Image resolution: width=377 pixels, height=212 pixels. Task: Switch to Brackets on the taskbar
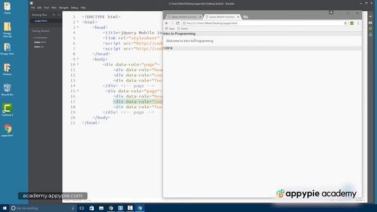pyautogui.click(x=120, y=208)
